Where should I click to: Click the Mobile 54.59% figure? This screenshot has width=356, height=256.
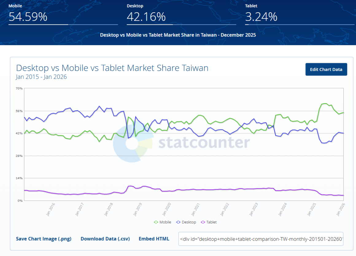coord(28,17)
